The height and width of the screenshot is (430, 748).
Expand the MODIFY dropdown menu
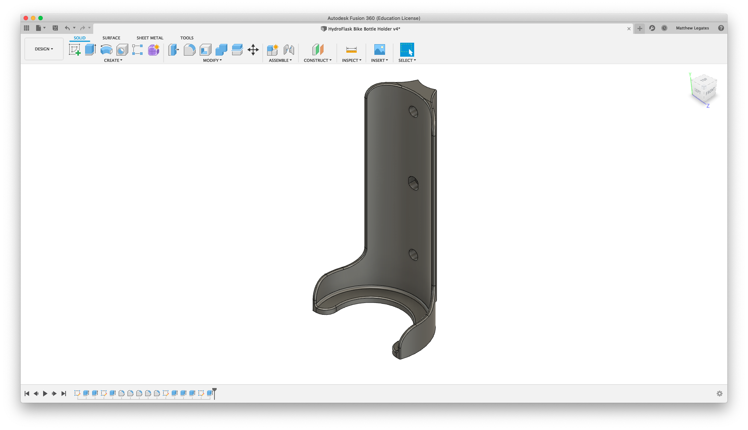[x=212, y=60]
